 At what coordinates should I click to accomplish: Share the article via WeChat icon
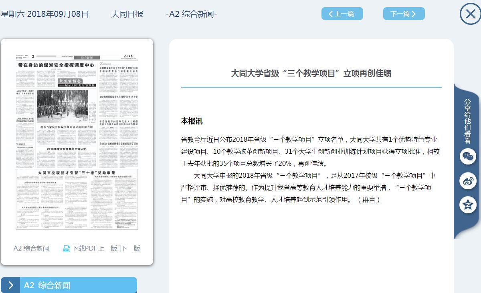point(468,156)
